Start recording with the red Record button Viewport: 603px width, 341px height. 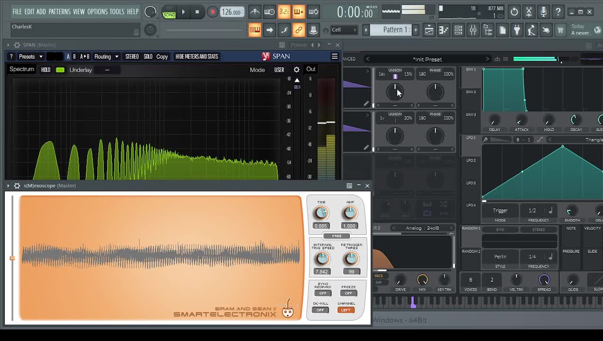point(212,12)
